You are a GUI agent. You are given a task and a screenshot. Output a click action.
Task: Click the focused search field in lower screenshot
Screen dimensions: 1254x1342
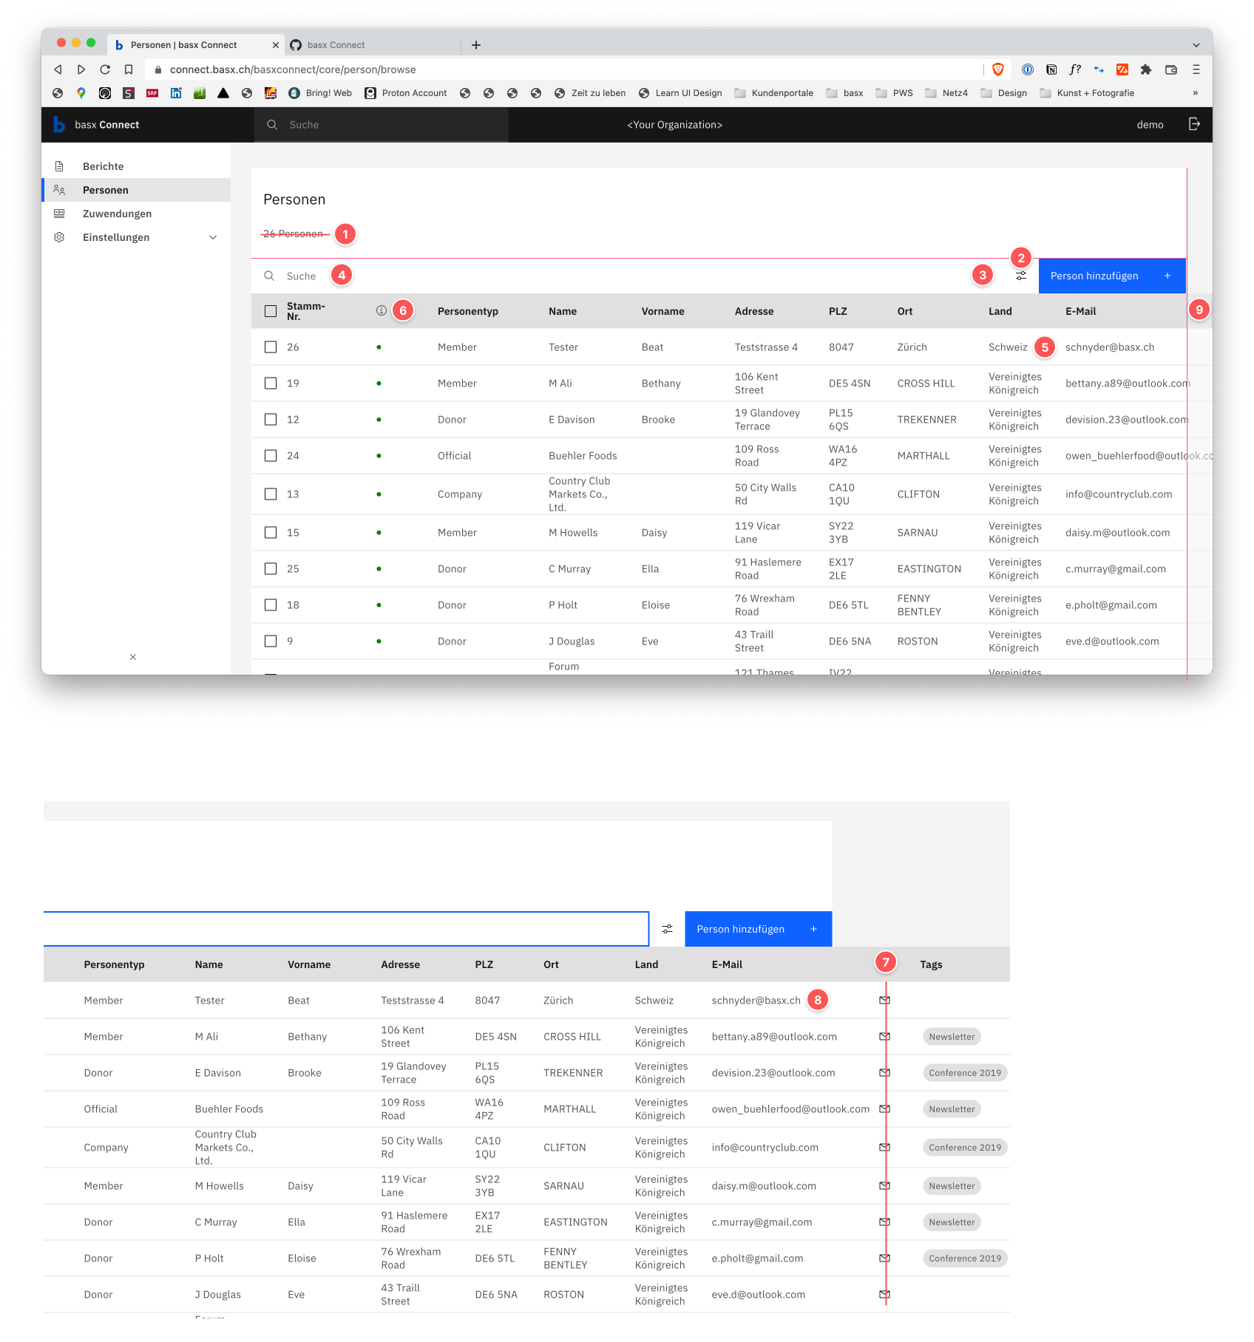pyautogui.click(x=346, y=929)
